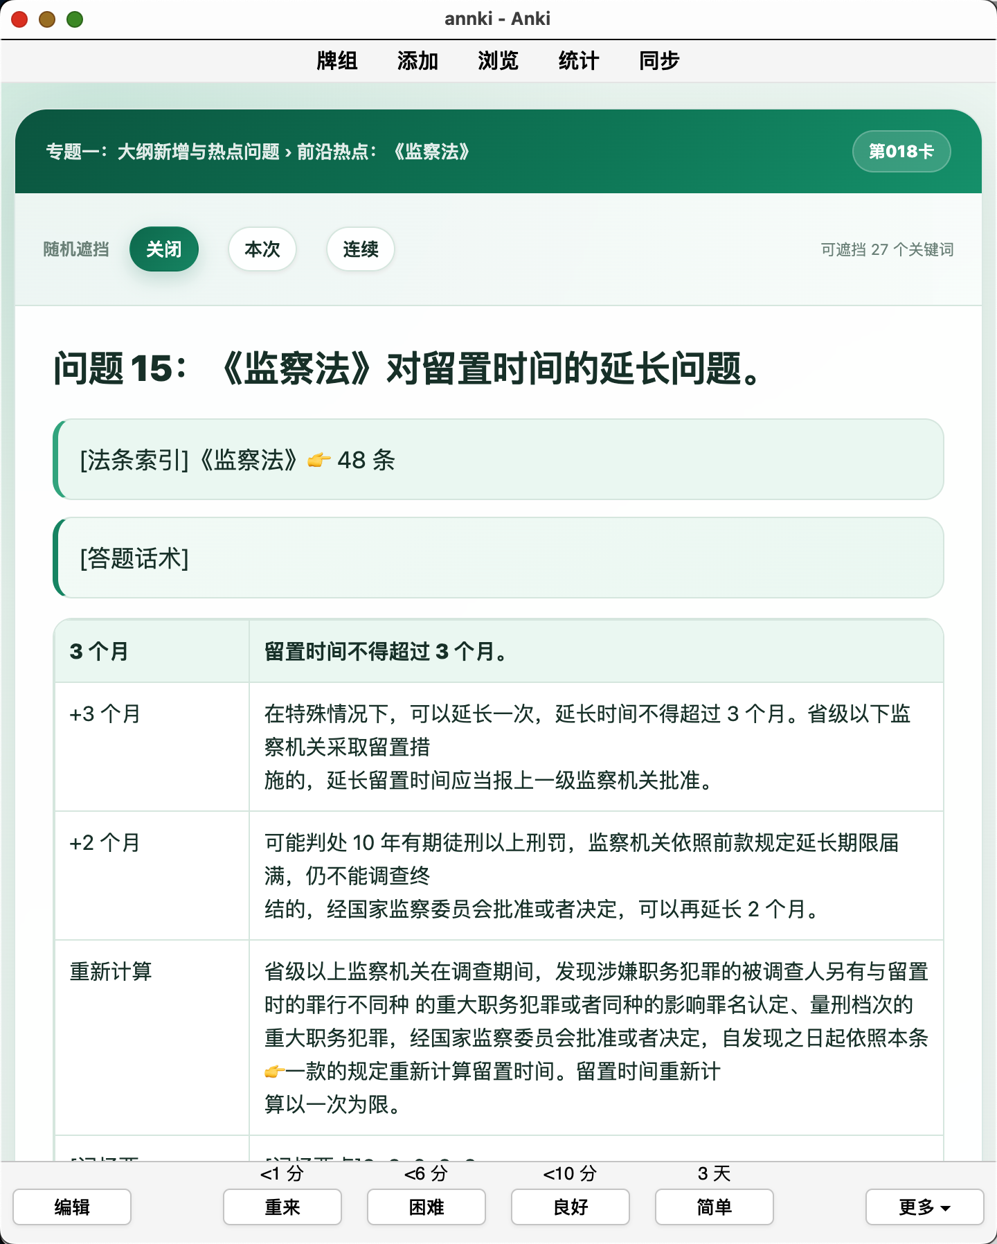Open the 牌组 decks menu item
The height and width of the screenshot is (1244, 997).
336,61
